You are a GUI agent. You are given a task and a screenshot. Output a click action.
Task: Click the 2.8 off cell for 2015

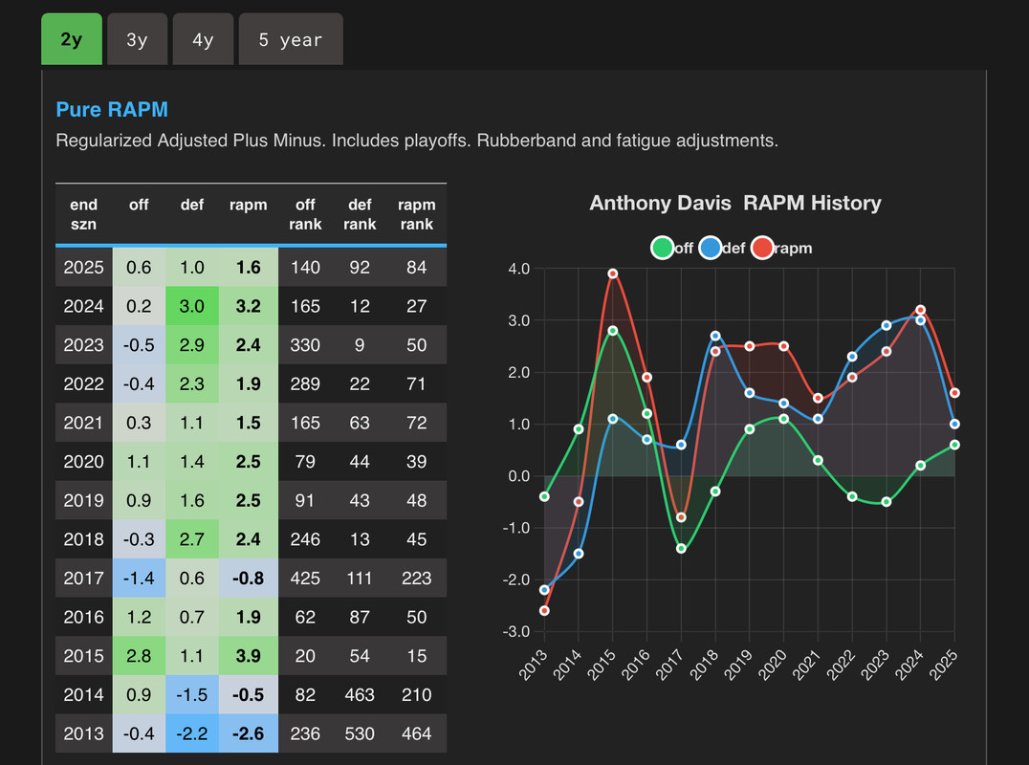pos(139,655)
